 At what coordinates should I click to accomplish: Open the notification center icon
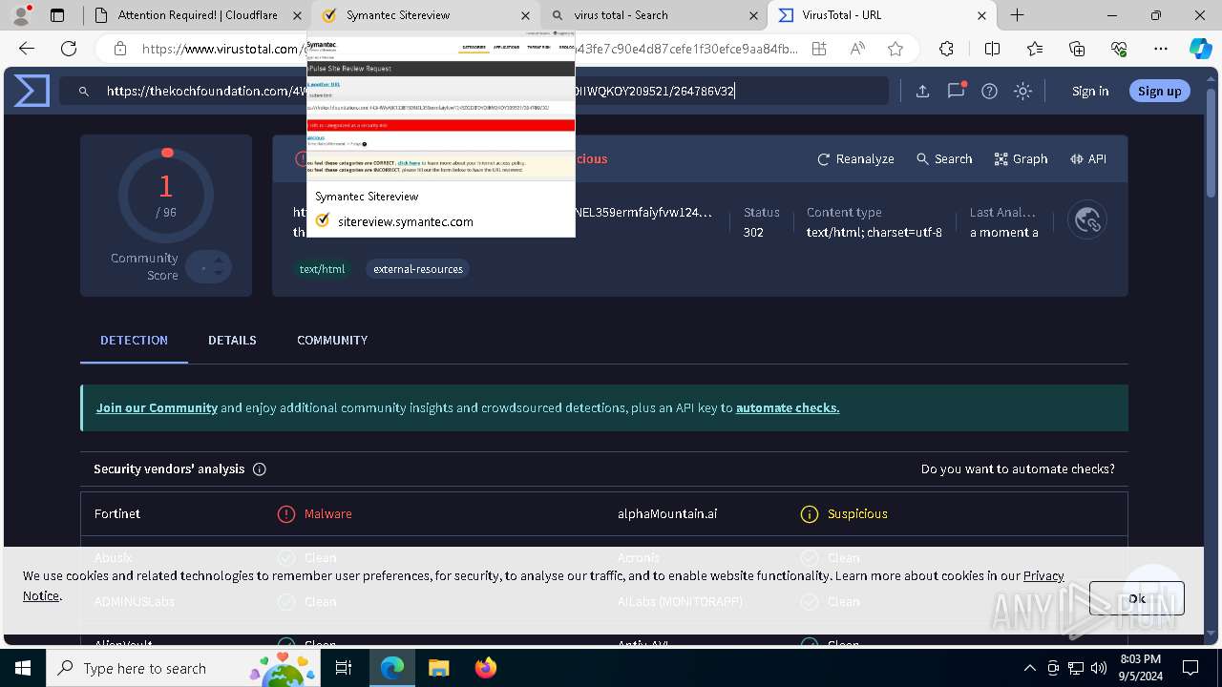1190,668
